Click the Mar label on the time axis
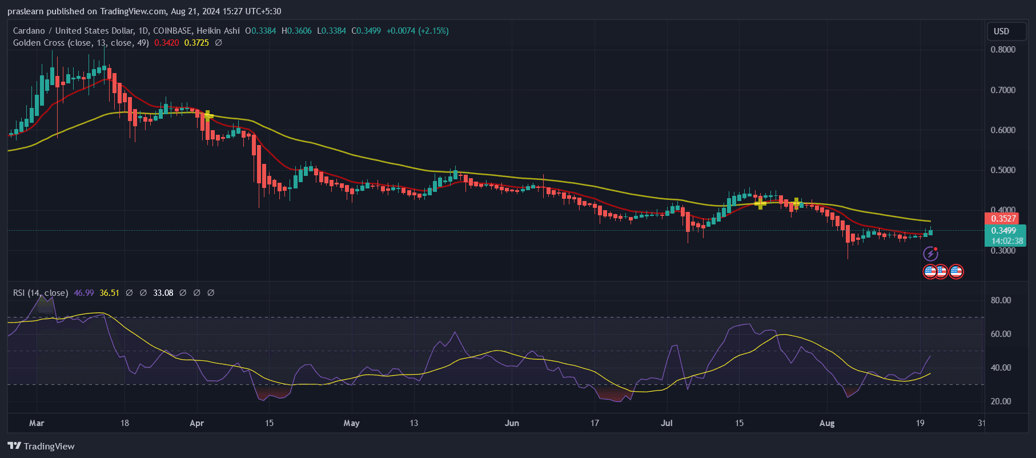Viewport: 1036px width, 458px height. [x=37, y=423]
